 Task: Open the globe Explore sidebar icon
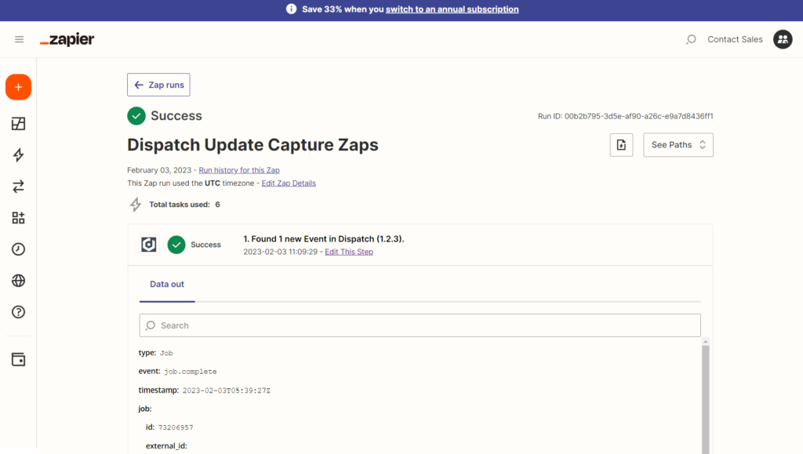pyautogui.click(x=18, y=281)
